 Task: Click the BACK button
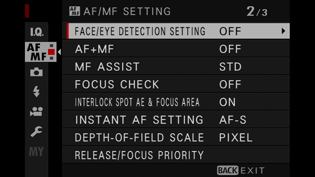click(x=228, y=170)
